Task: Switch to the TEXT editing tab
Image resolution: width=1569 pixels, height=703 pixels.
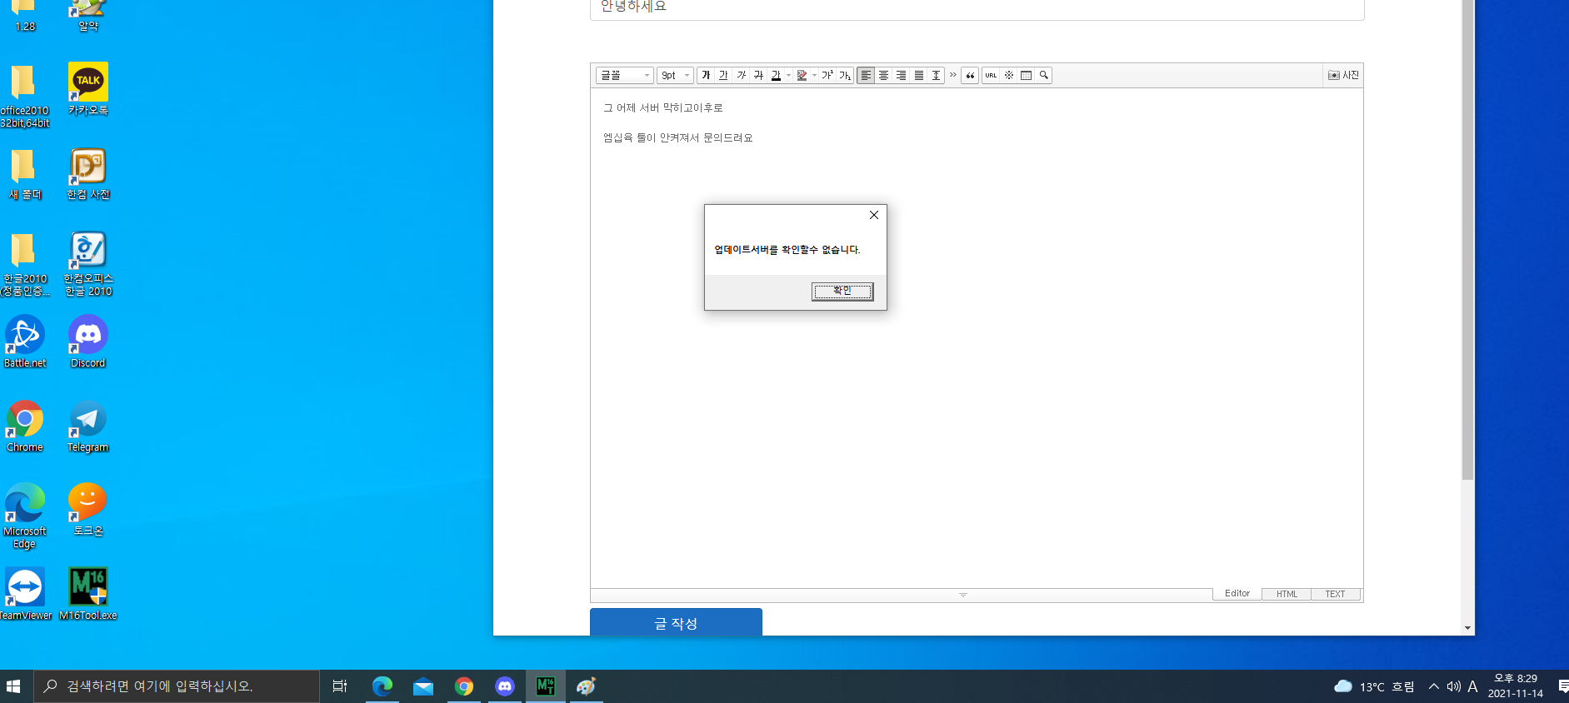Action: pyautogui.click(x=1334, y=594)
